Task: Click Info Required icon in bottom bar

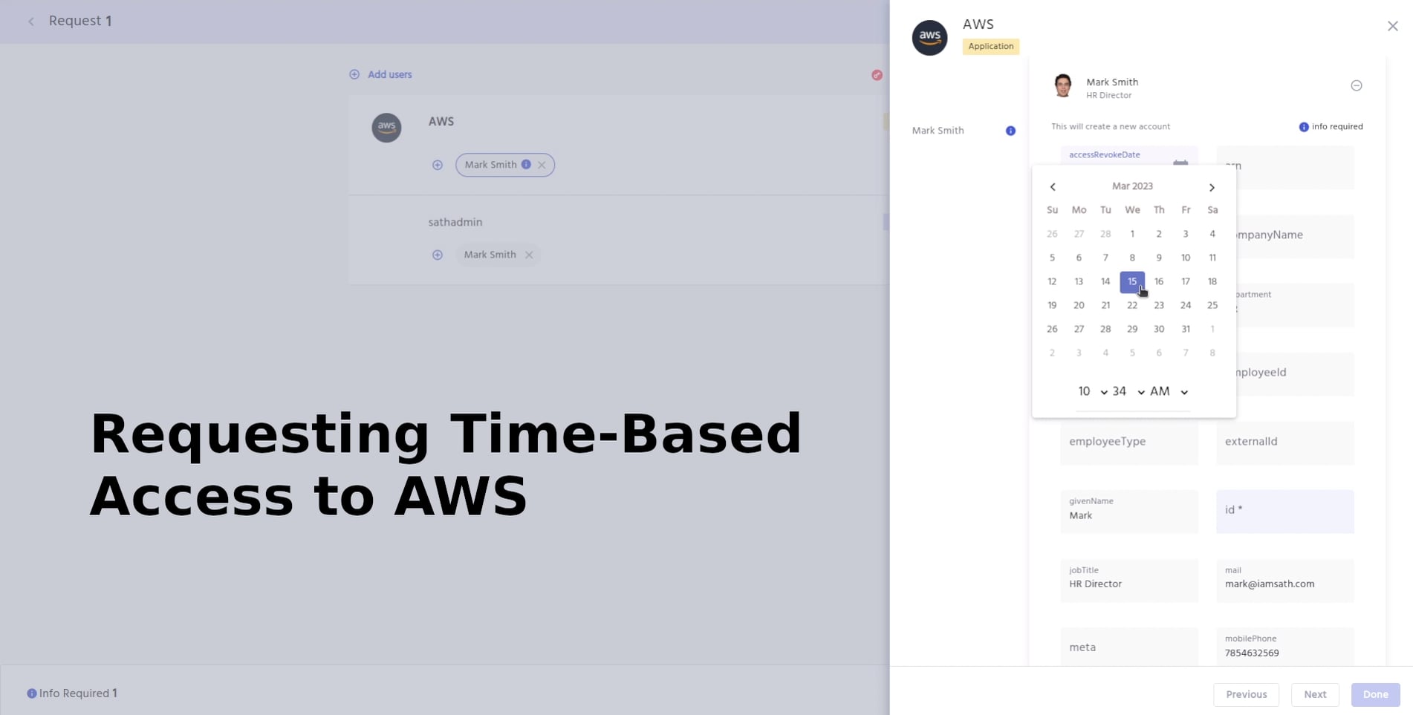Action: point(32,693)
